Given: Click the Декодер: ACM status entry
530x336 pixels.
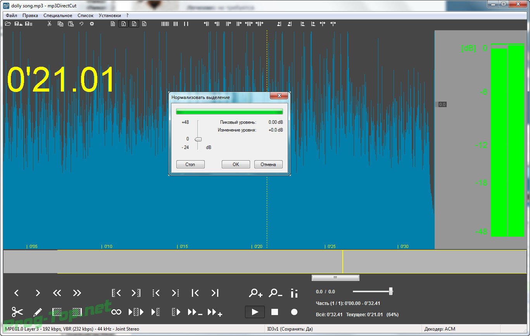Looking at the screenshot, I should (440, 329).
